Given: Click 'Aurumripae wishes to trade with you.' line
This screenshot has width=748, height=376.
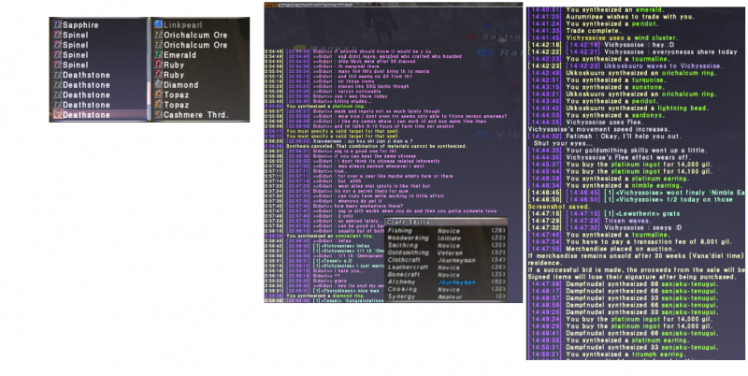Looking at the screenshot, I should (629, 17).
